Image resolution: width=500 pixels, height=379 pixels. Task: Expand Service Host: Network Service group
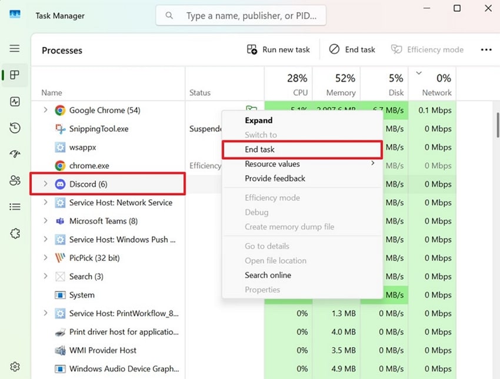pos(45,202)
